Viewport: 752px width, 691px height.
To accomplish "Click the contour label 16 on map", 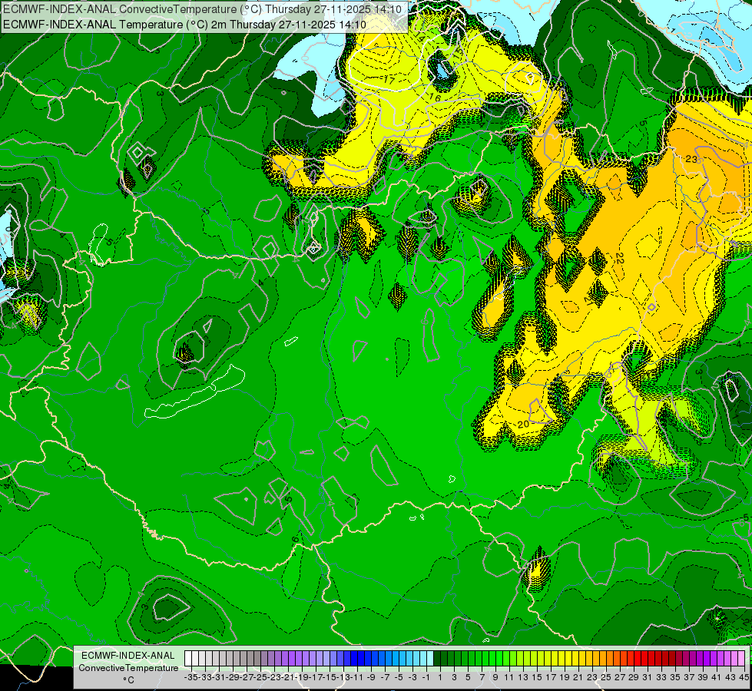I will coord(435,98).
